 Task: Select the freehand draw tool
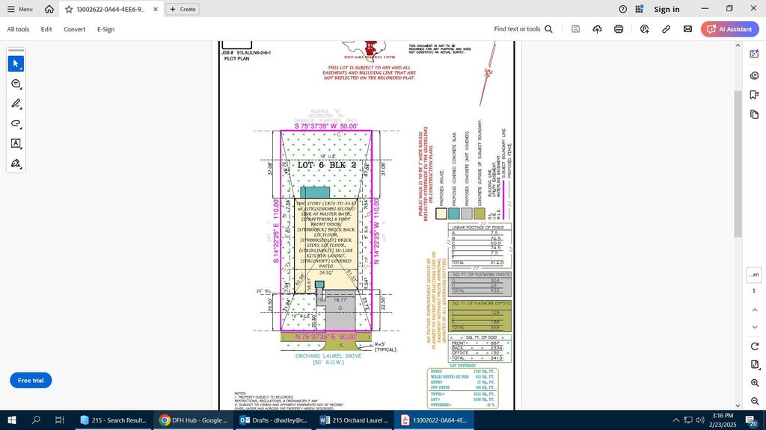(16, 123)
